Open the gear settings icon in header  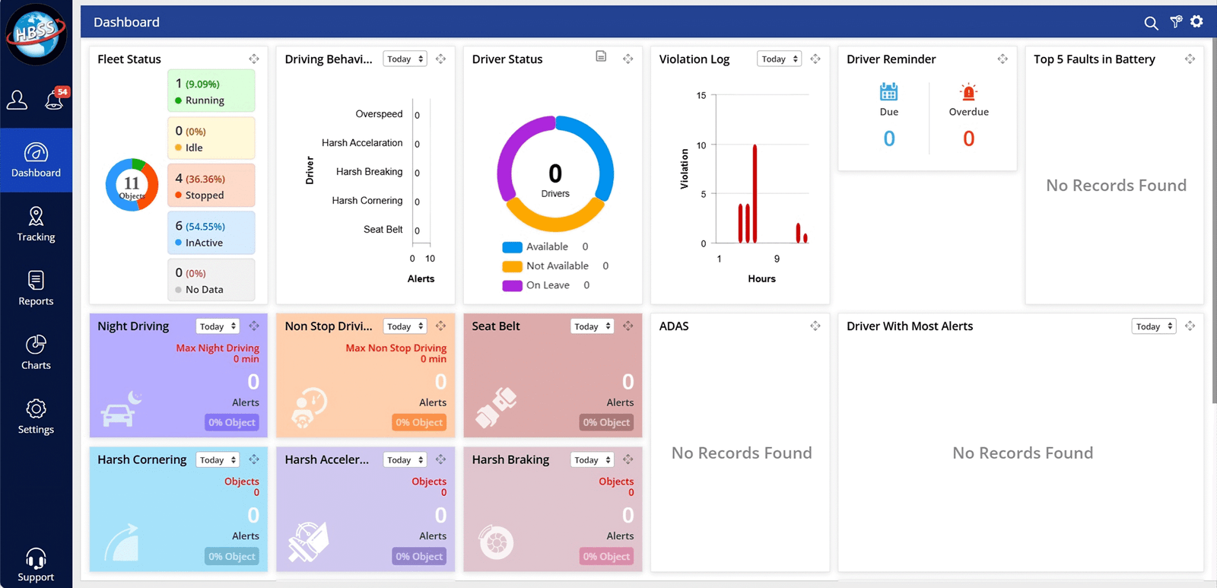click(1197, 21)
